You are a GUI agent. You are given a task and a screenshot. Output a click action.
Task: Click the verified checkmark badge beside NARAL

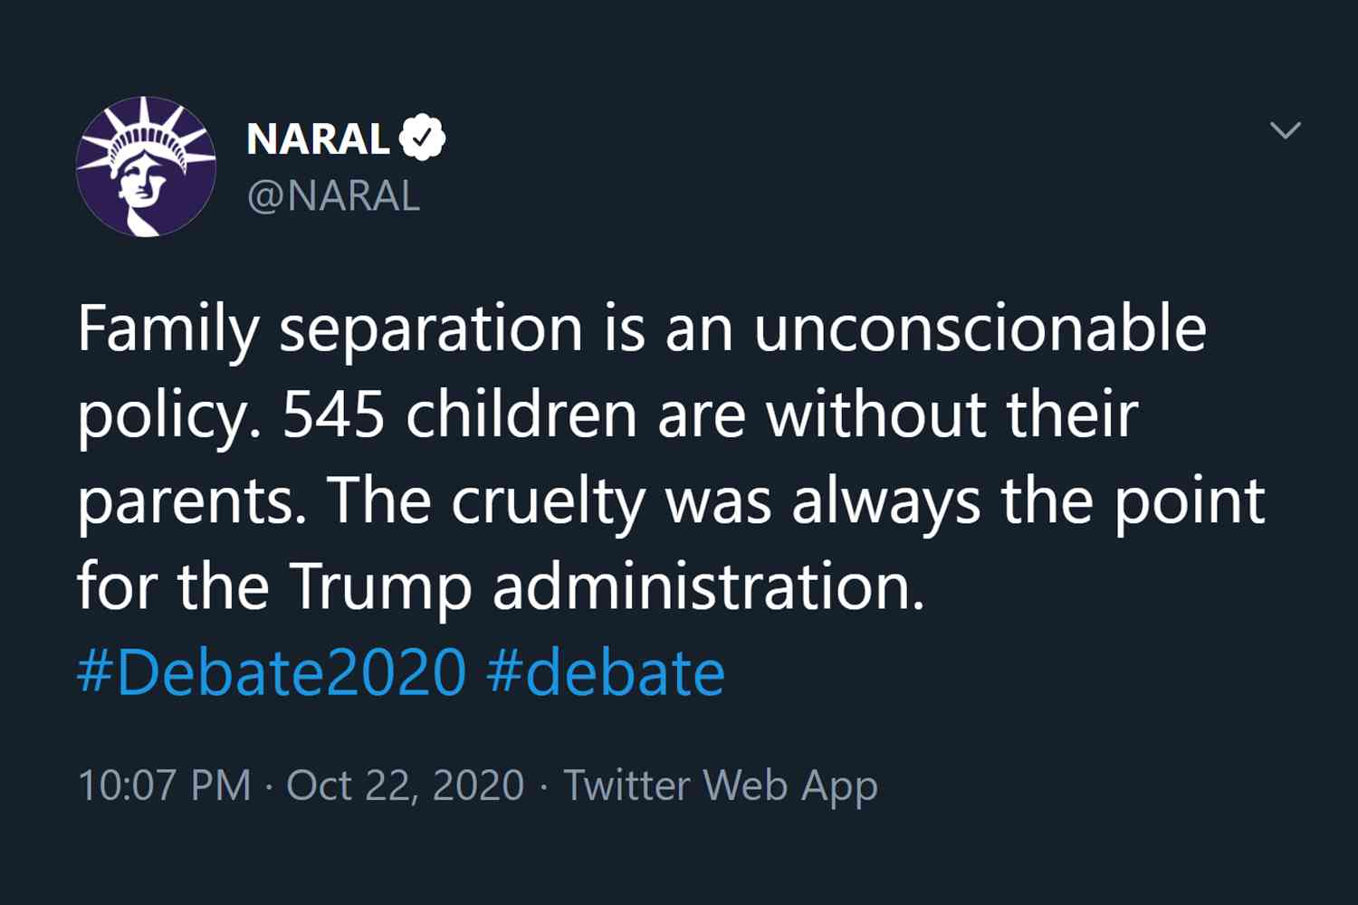[x=422, y=138]
